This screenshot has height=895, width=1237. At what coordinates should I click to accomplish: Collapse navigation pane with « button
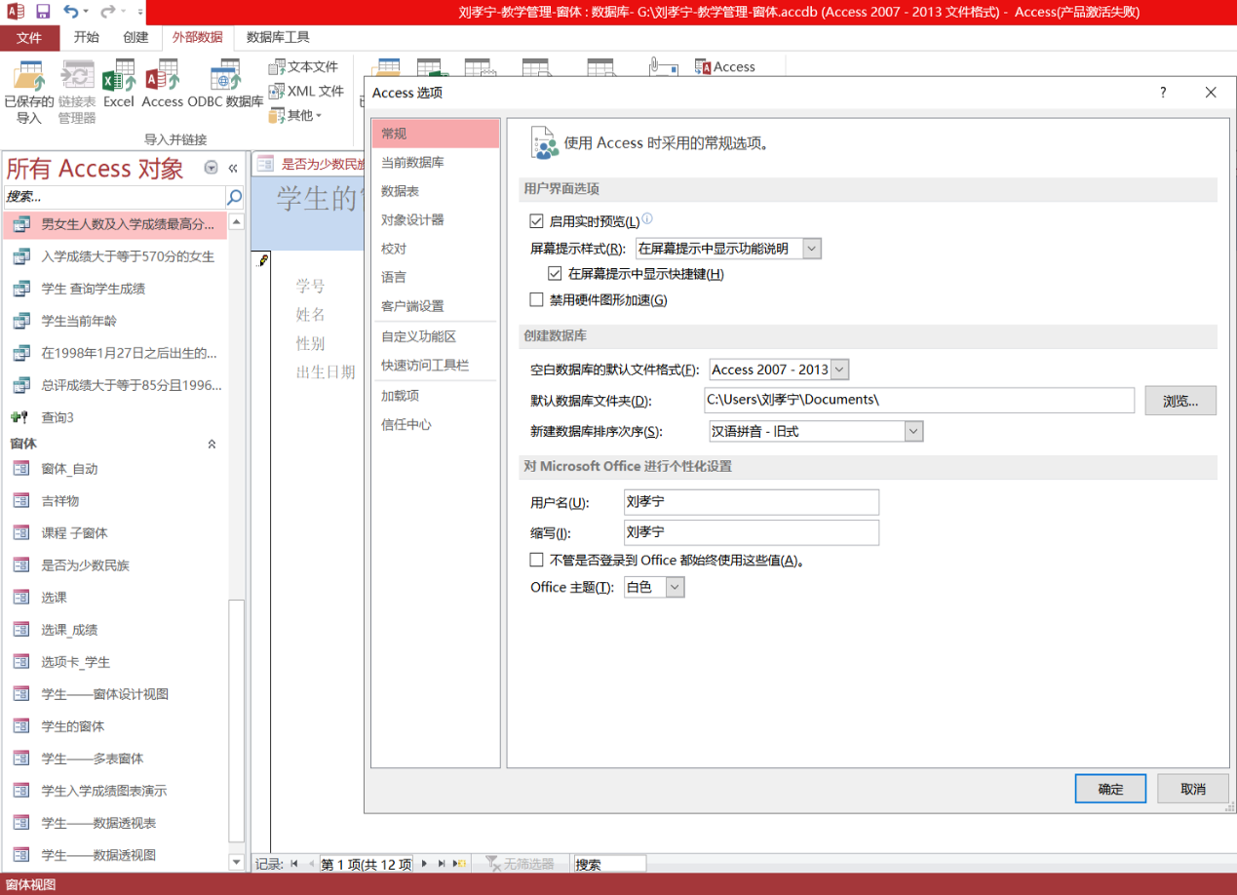233,169
